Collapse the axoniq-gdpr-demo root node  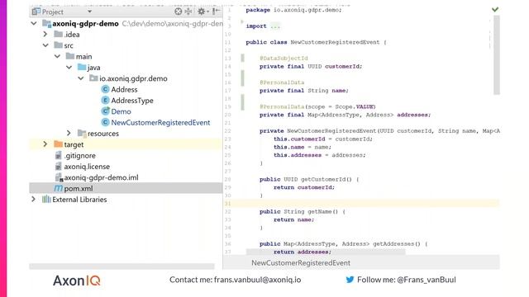click(x=34, y=23)
